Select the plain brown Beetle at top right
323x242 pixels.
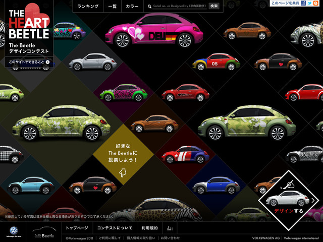tap(247, 31)
